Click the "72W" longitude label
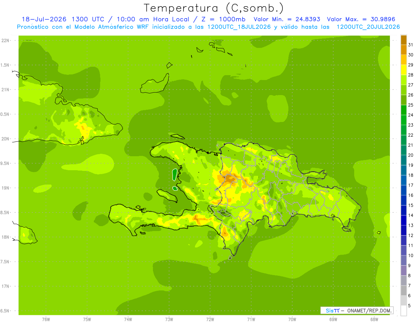Screen dimensions: 420x324 210,319
